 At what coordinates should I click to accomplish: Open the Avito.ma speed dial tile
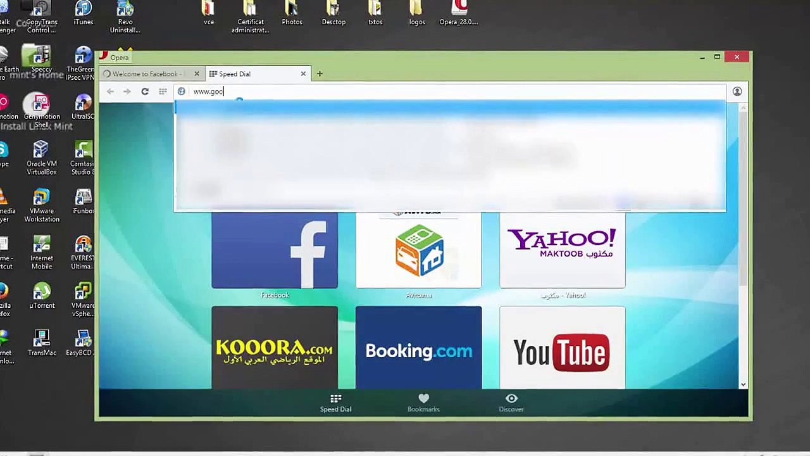click(x=418, y=250)
